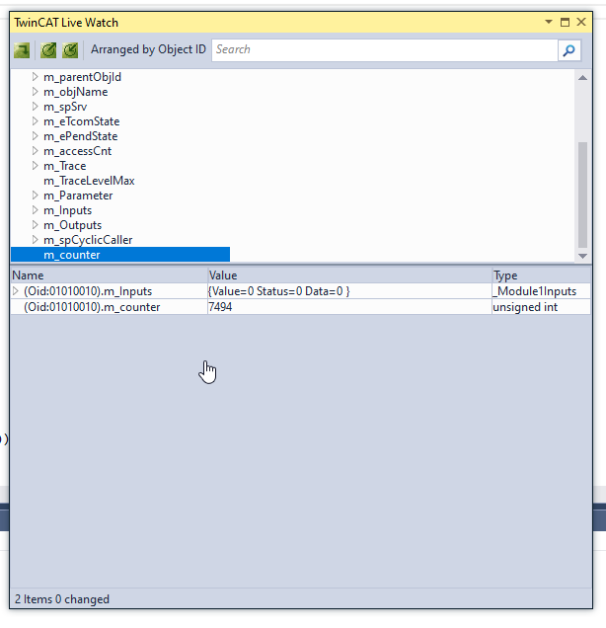This screenshot has height=628, width=606.
Task: Click the Value column header
Action: (349, 275)
